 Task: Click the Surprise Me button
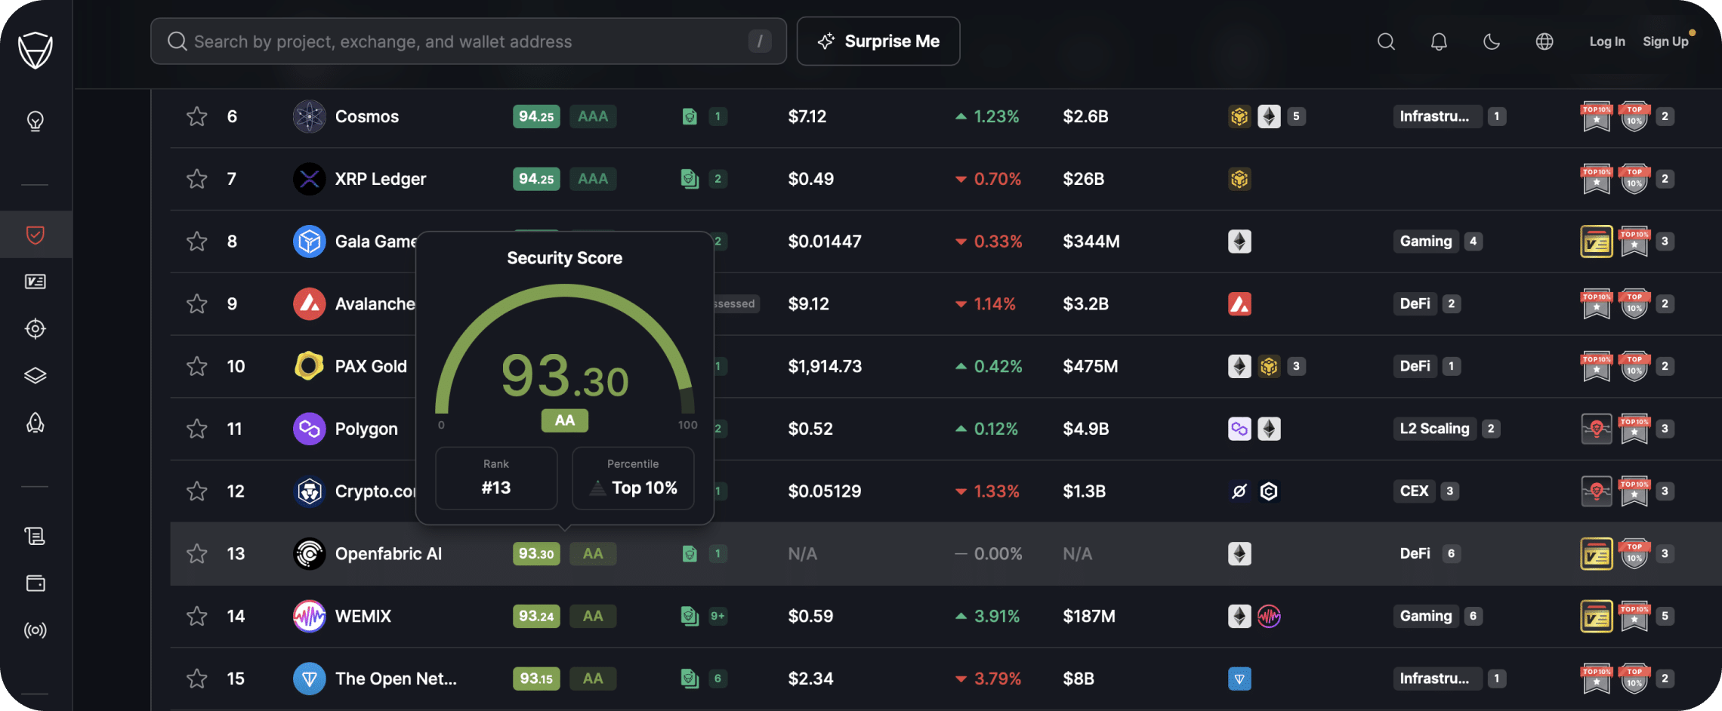[878, 41]
